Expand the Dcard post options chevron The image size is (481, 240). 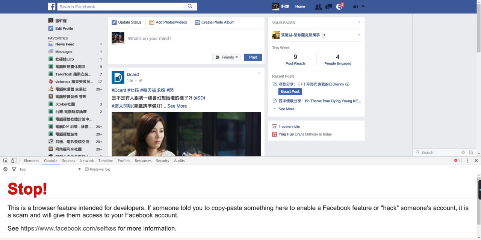tap(259, 73)
